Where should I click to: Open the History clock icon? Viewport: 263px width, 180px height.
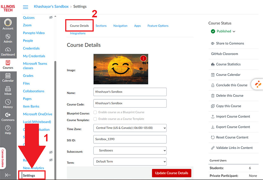pyautogui.click(x=8, y=102)
